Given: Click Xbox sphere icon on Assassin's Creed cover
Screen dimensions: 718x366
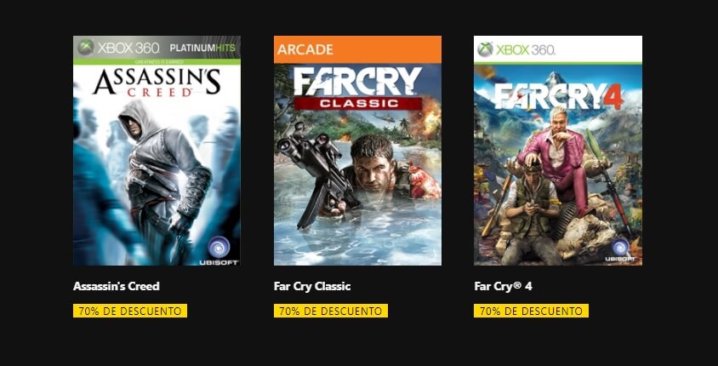Looking at the screenshot, I should point(86,47).
